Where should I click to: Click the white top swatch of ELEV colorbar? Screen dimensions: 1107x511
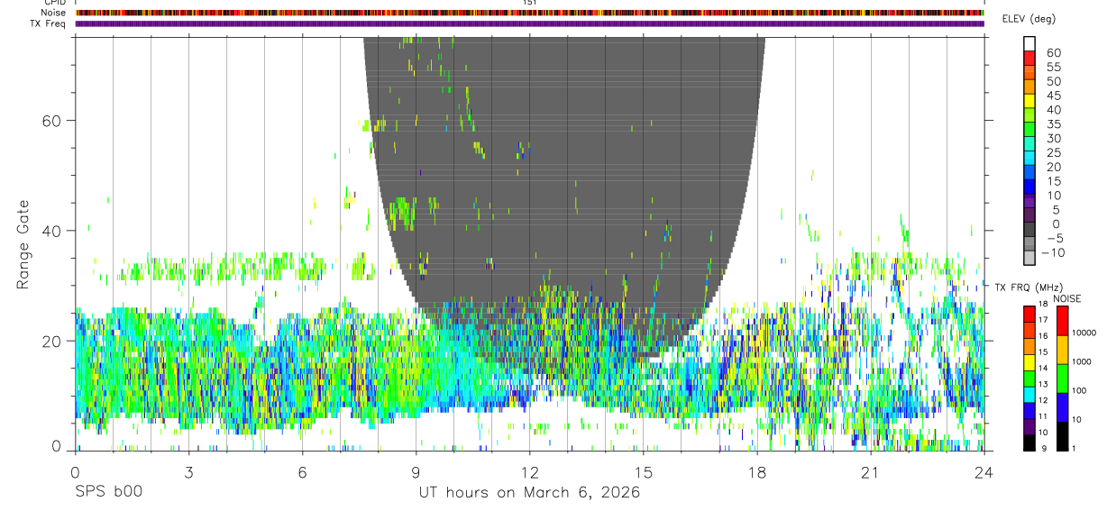(1029, 42)
